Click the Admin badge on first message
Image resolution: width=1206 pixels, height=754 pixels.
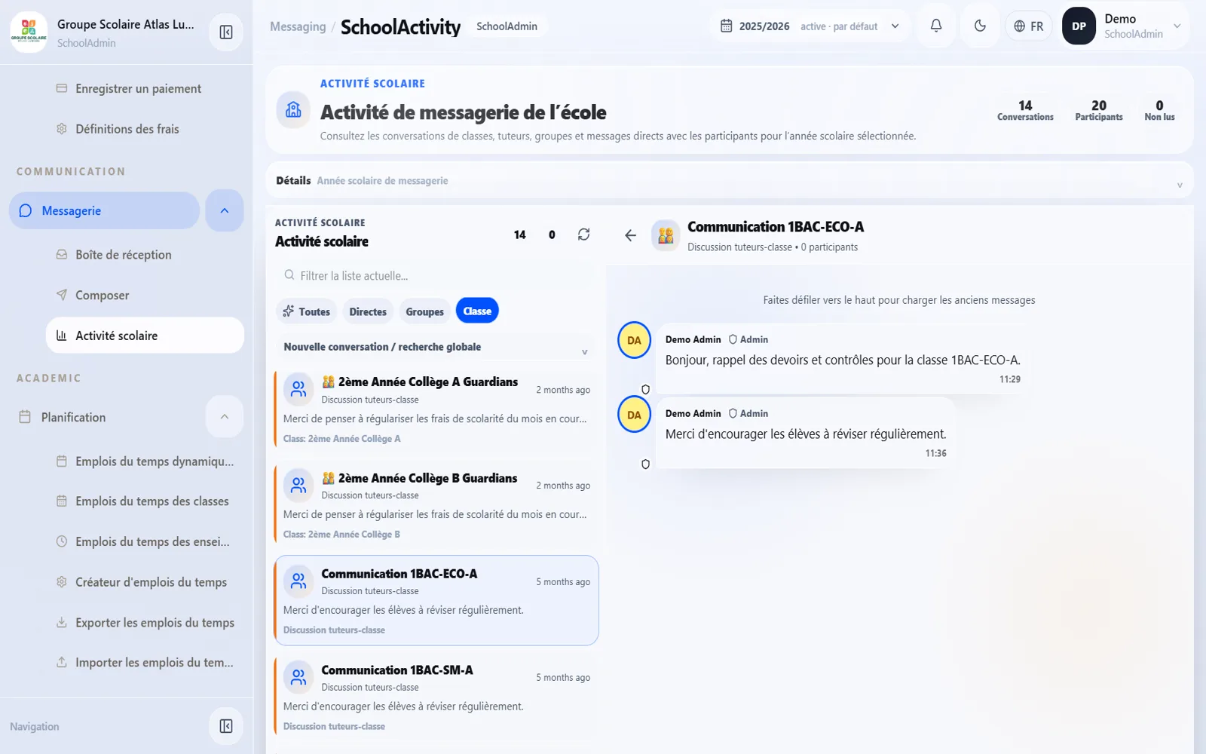click(748, 340)
